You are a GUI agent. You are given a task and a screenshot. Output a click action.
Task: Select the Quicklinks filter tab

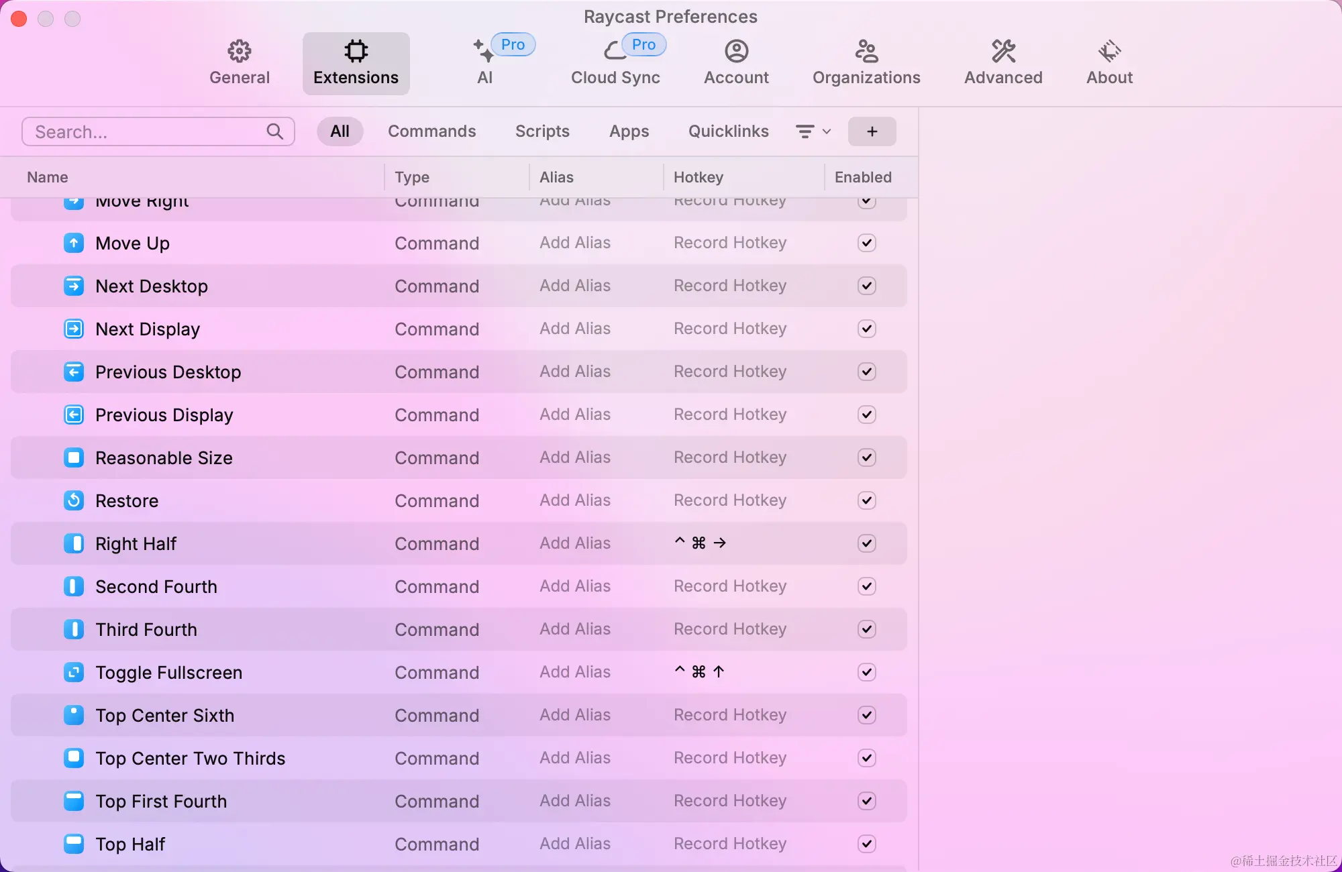(x=728, y=131)
